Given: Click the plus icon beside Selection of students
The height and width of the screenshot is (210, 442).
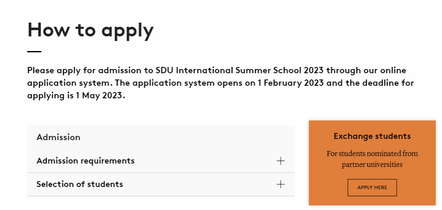Looking at the screenshot, I should (x=281, y=184).
